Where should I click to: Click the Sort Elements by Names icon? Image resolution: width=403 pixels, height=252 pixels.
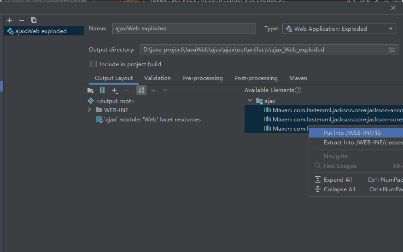coord(141,91)
